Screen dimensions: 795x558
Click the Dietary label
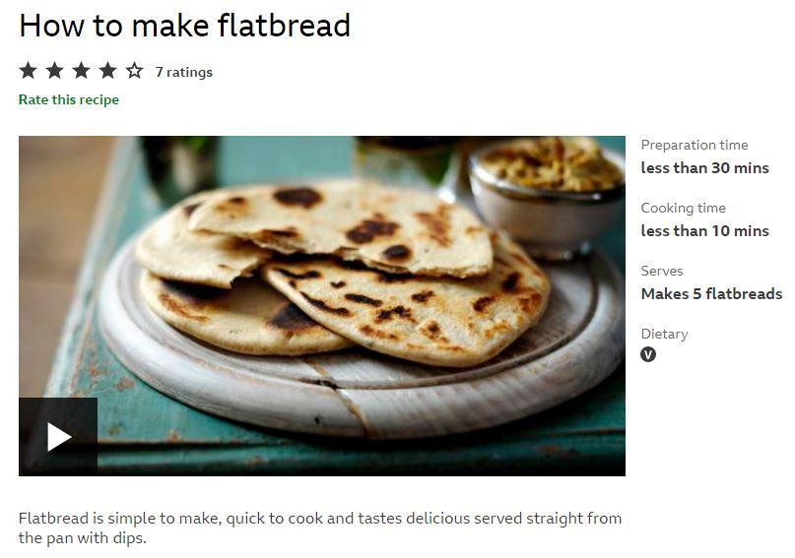point(664,335)
